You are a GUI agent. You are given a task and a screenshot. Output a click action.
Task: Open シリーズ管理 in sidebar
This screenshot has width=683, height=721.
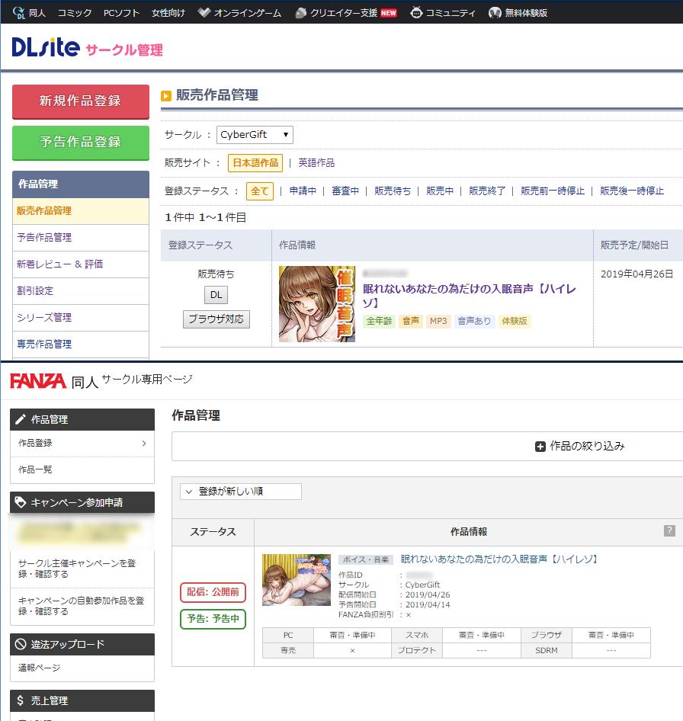click(81, 318)
